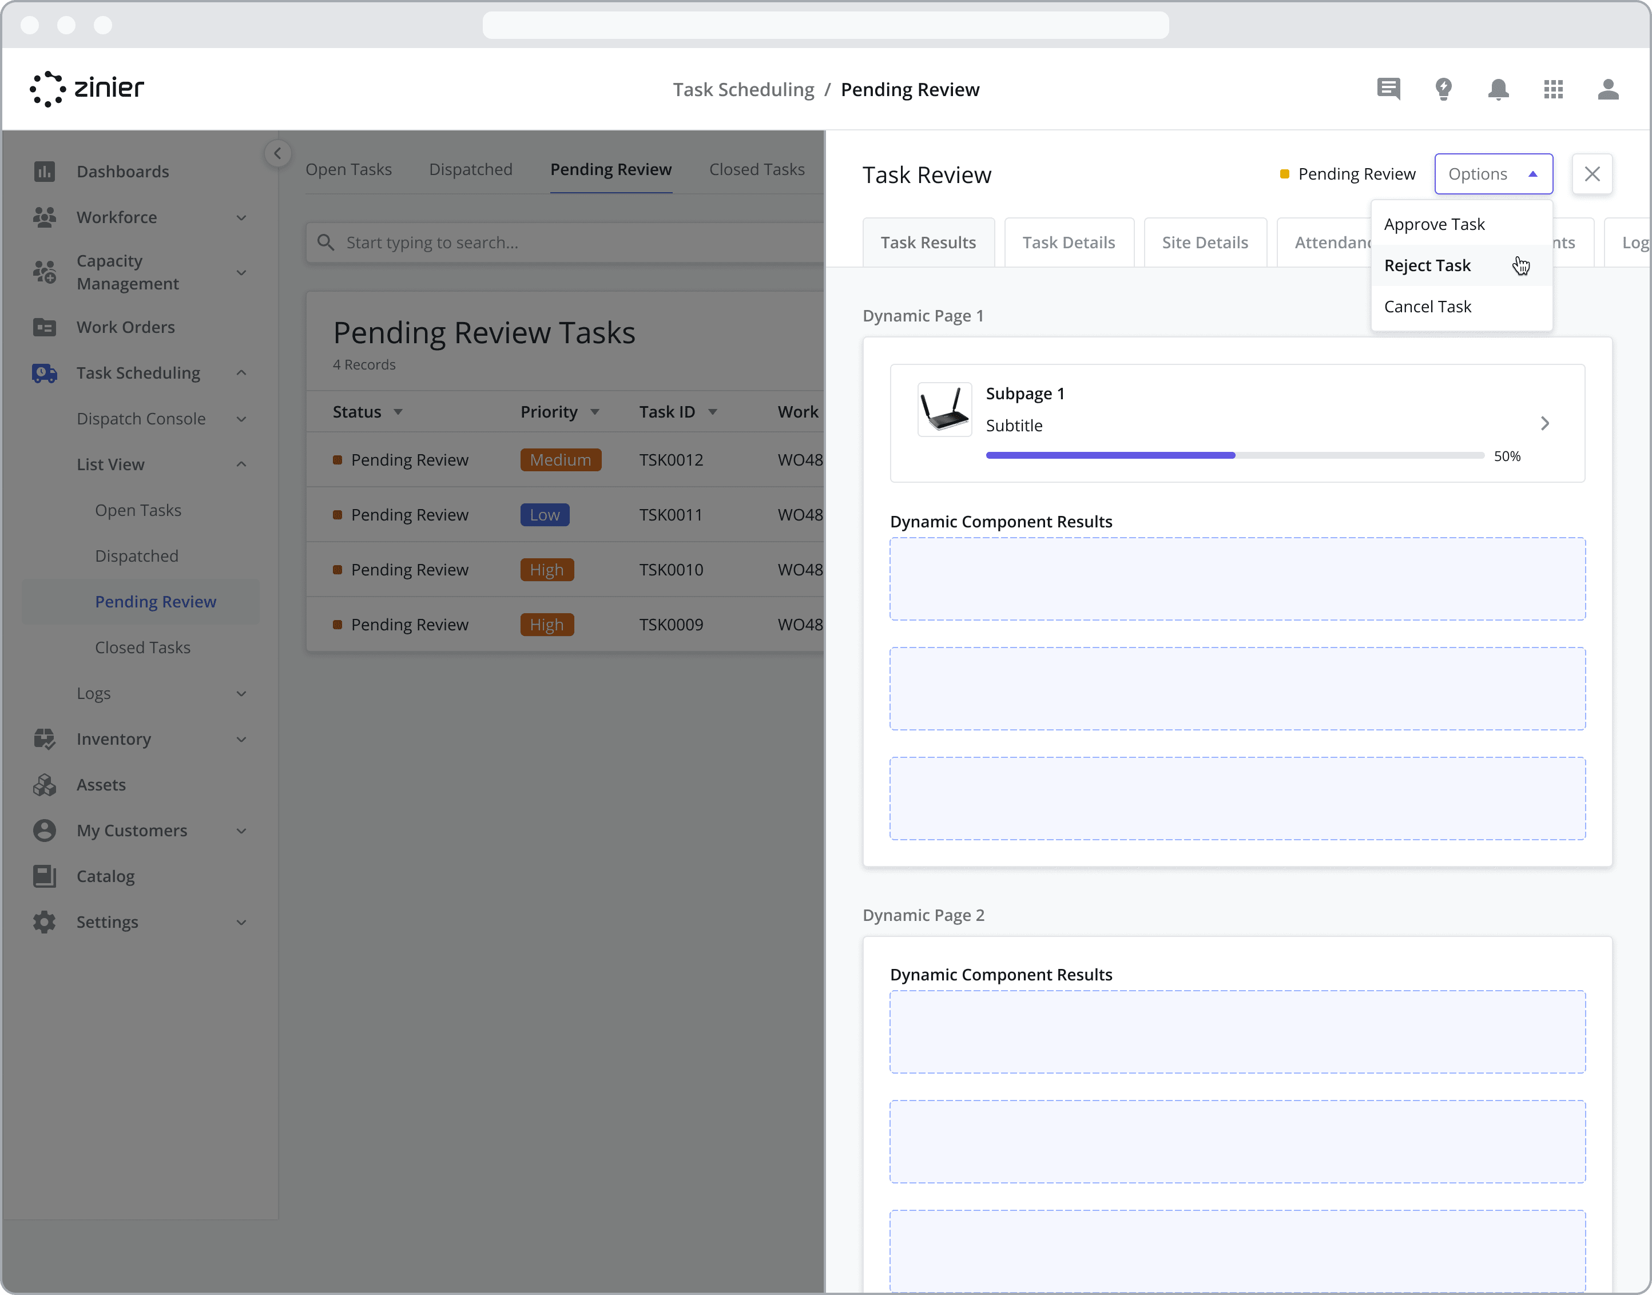Click the Work Orders sidebar icon

(x=45, y=327)
